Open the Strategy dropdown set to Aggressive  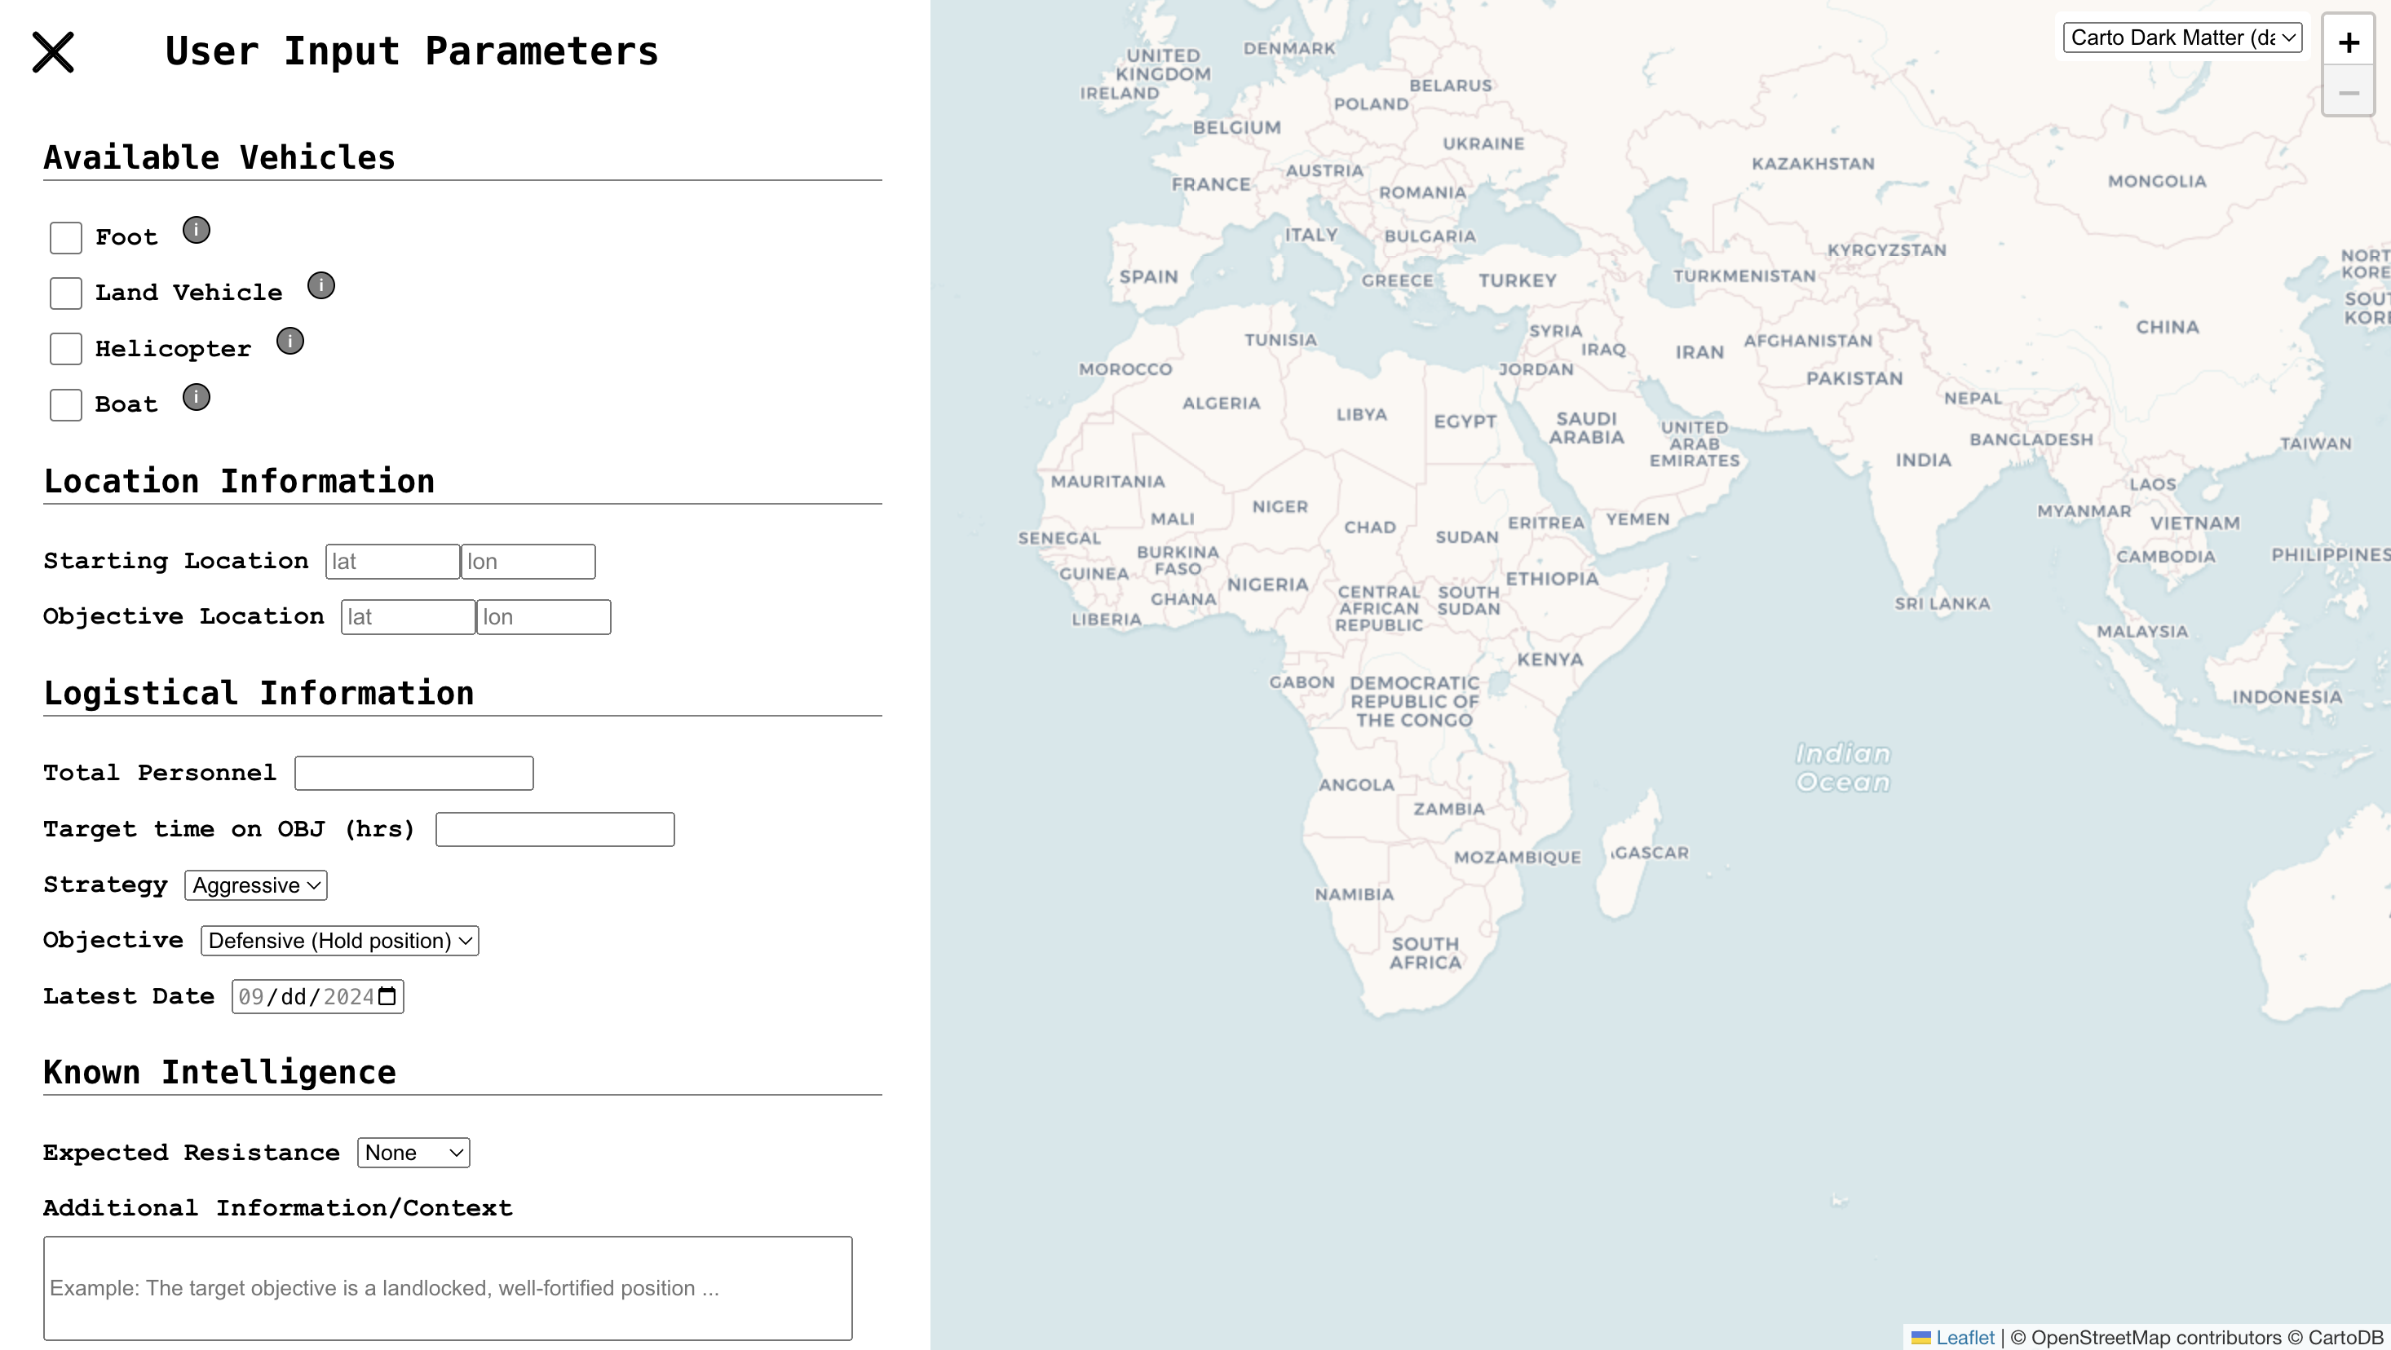[256, 885]
